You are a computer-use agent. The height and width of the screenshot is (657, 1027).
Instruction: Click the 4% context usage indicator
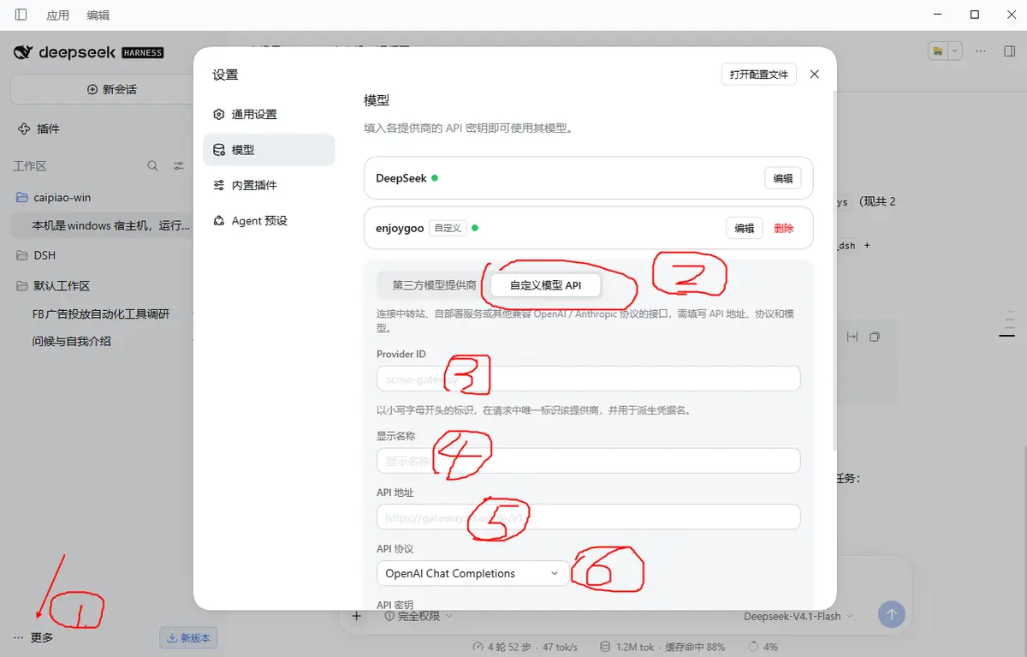coord(763,647)
